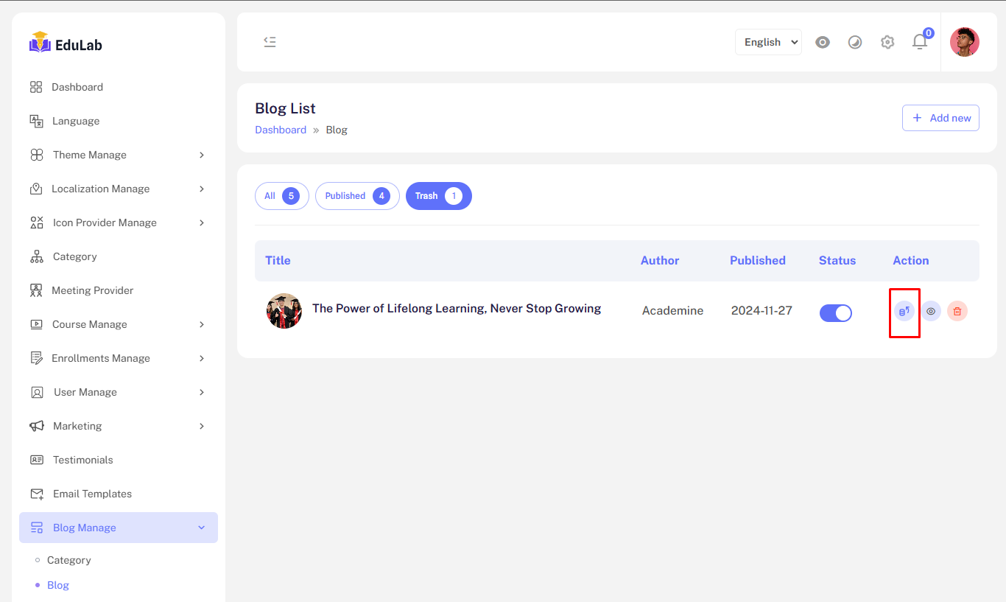Screen dimensions: 1006x602
Task: Open the English language dropdown
Action: coord(768,42)
